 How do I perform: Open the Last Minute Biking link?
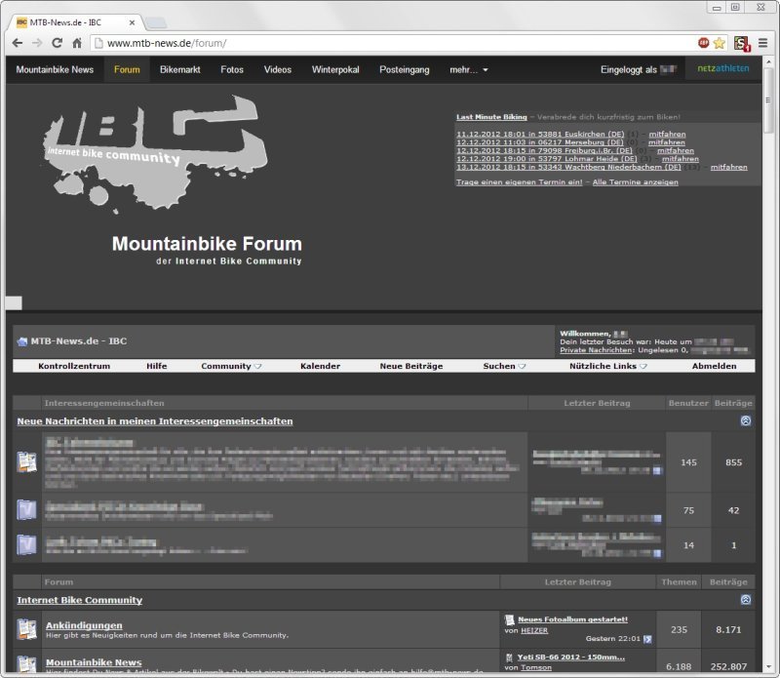491,117
